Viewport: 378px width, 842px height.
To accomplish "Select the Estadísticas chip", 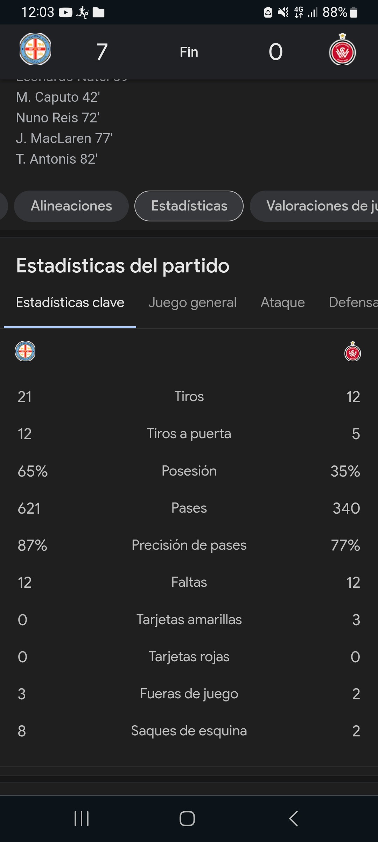I will [189, 206].
